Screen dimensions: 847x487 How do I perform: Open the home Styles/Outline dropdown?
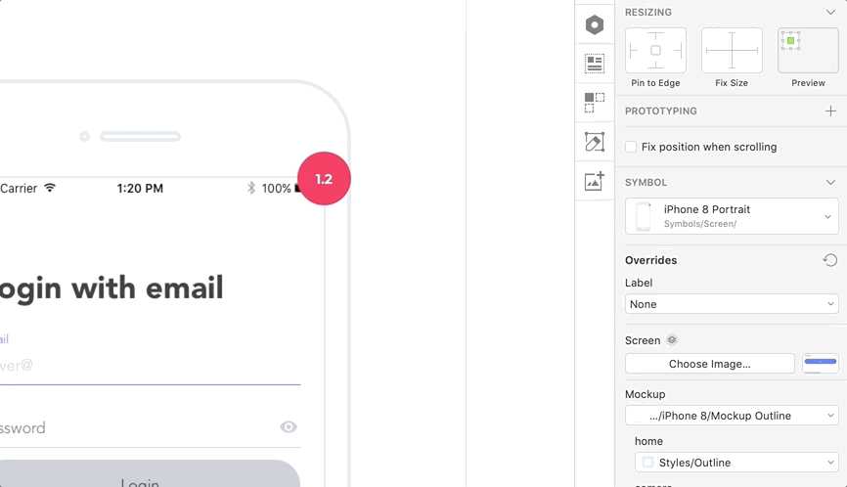[736, 463]
